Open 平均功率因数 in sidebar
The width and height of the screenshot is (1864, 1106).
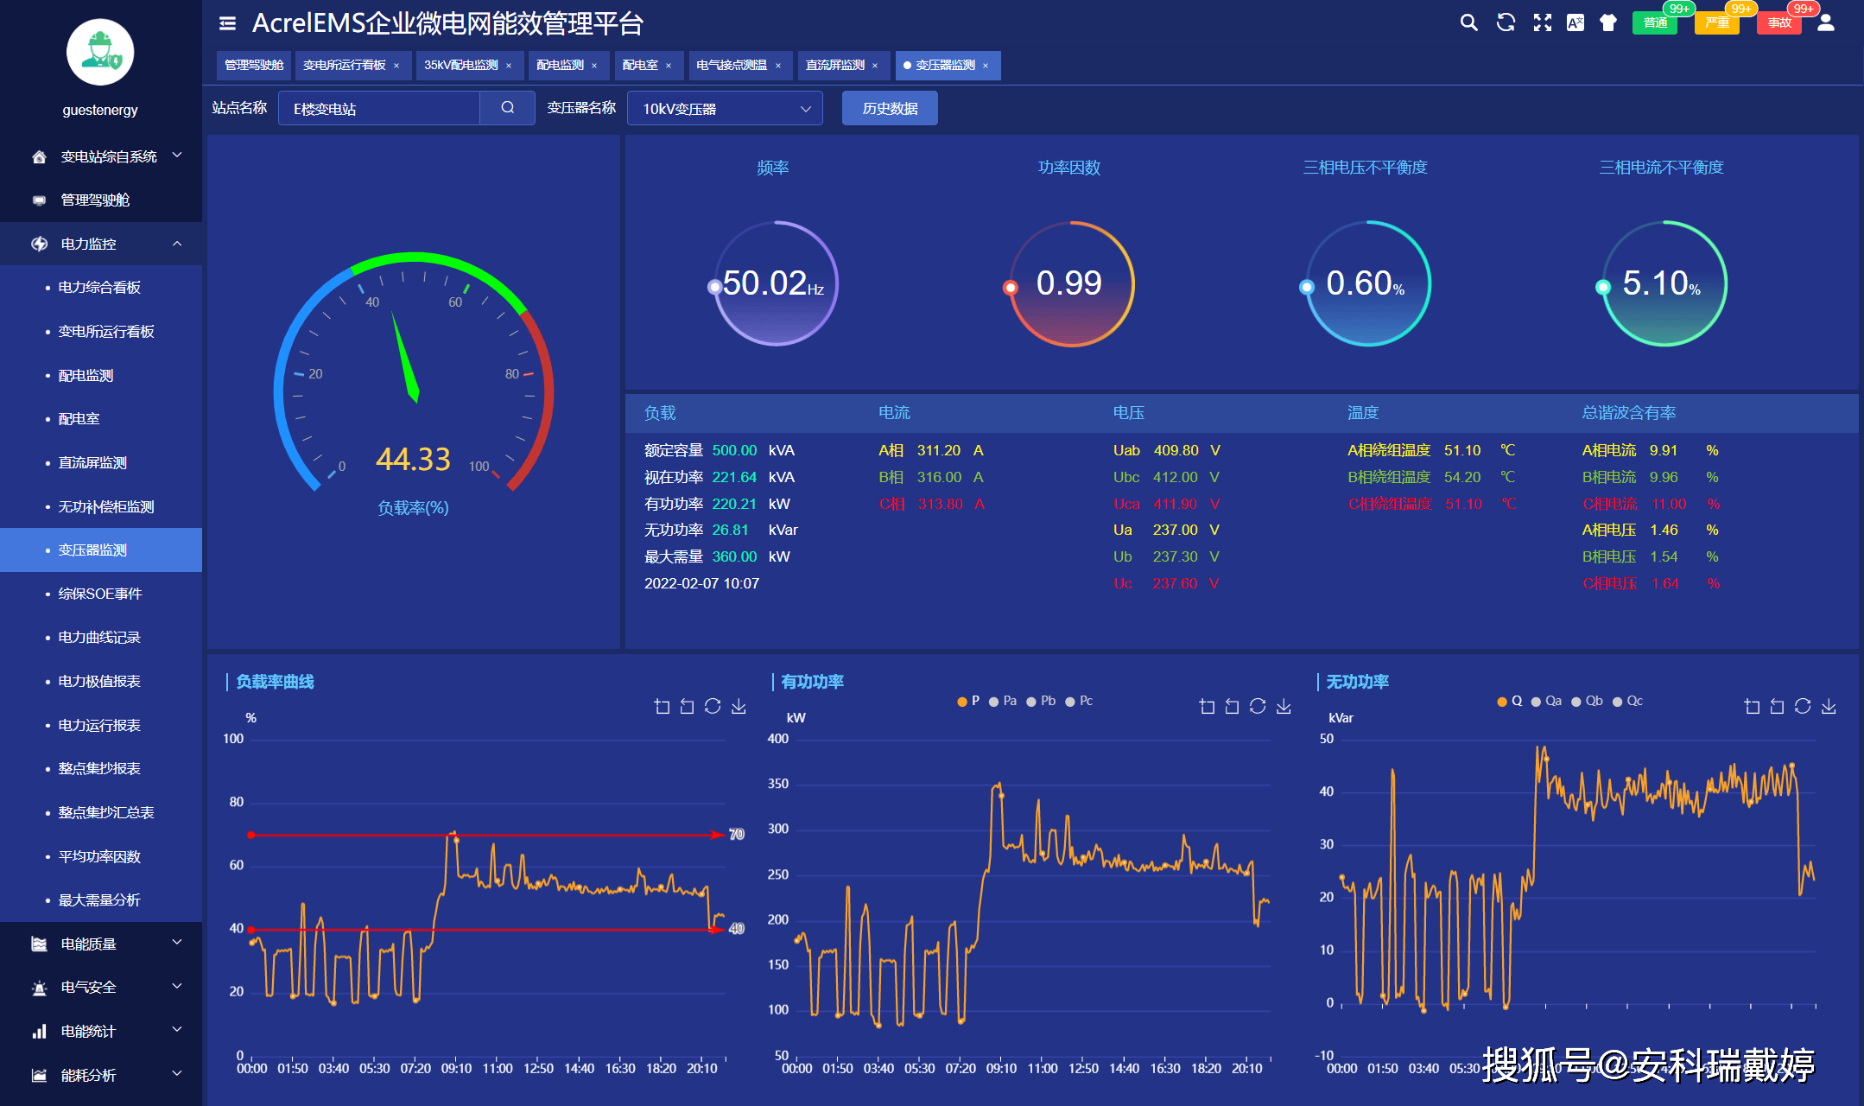pos(101,856)
